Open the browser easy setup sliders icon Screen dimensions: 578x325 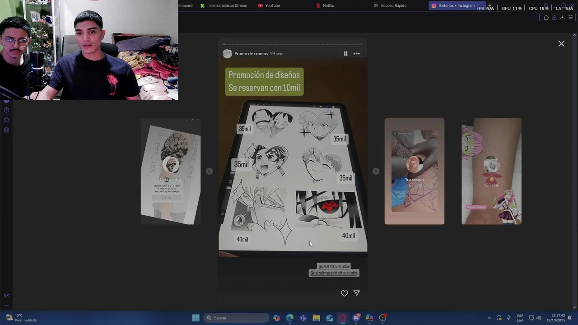pyautogui.click(x=571, y=18)
